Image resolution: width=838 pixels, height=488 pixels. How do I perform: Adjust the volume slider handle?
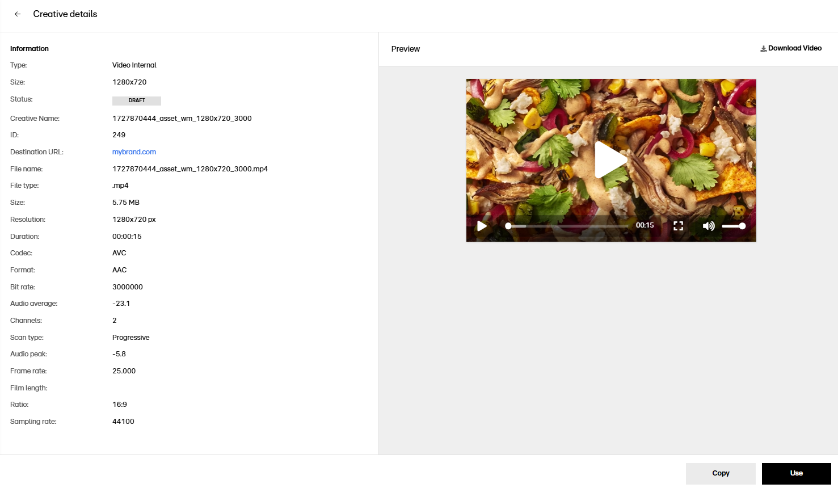pyautogui.click(x=742, y=226)
